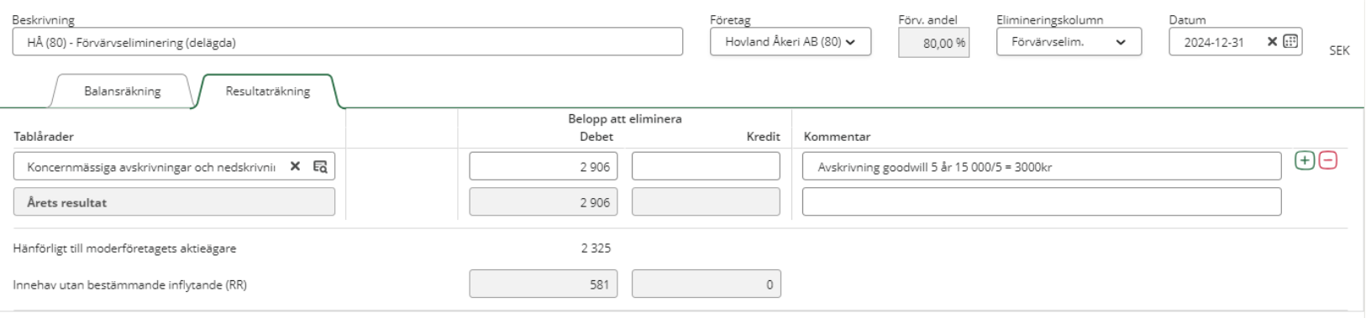
Task: Click the Förv. andel 80,00 % field
Action: point(933,42)
